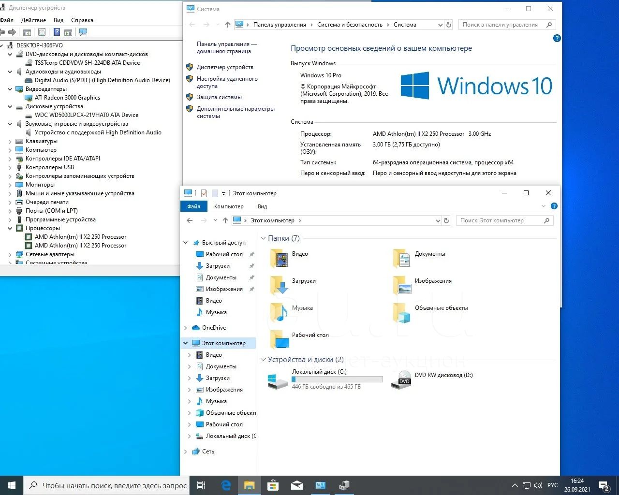Click refresh button beside System address bar

click(449, 25)
